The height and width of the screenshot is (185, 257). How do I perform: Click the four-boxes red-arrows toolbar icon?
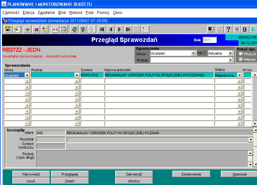(x=64, y=29)
